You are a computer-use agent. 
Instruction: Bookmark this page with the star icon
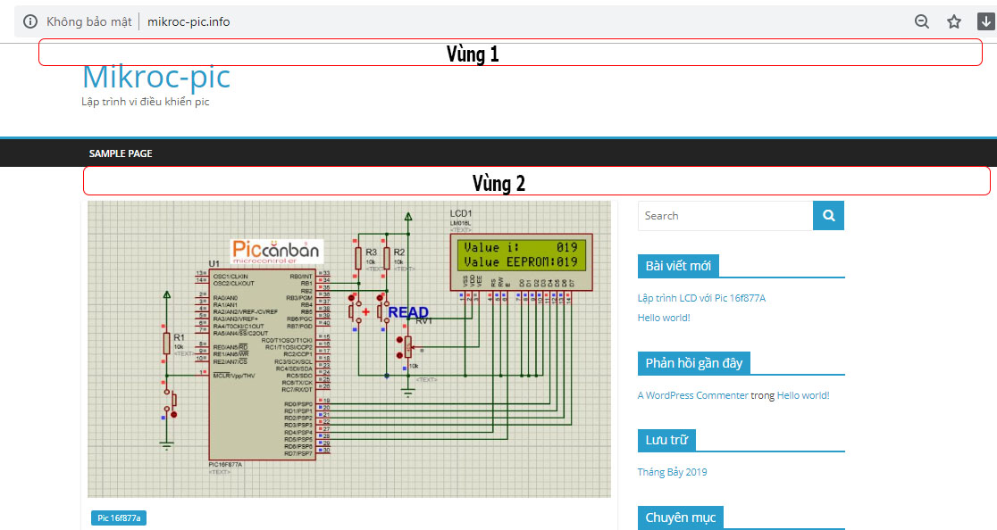point(954,21)
